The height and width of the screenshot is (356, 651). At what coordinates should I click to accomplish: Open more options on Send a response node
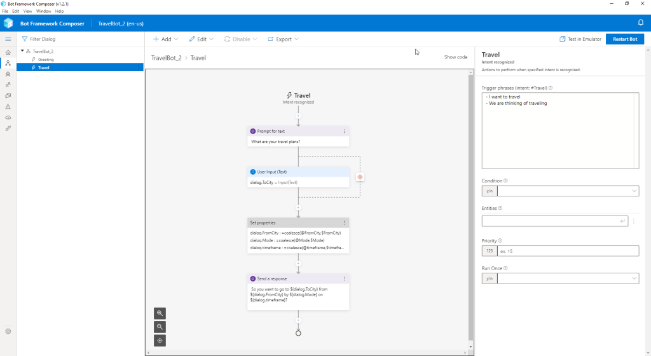(x=344, y=279)
